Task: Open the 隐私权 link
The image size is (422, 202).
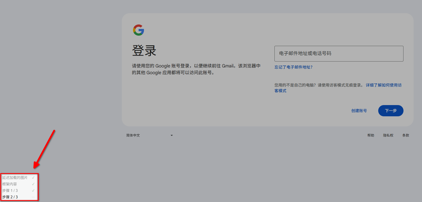Action: click(x=388, y=135)
